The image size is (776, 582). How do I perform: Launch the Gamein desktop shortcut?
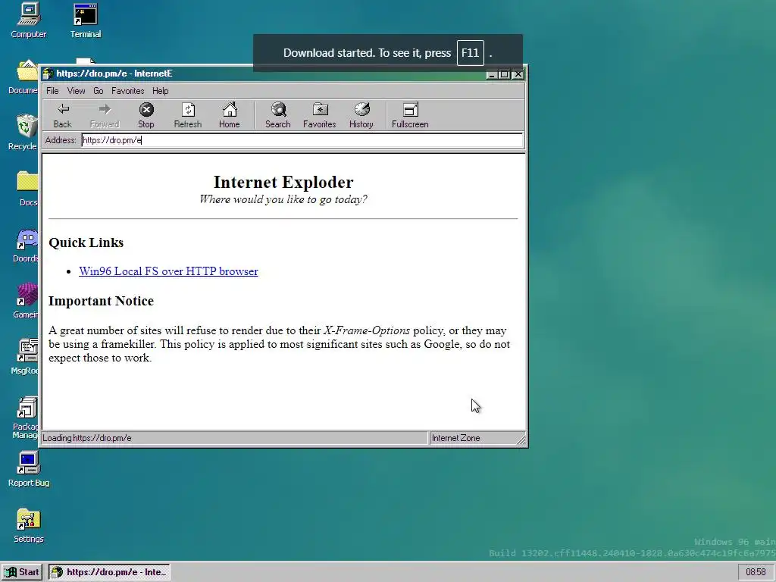(26, 301)
